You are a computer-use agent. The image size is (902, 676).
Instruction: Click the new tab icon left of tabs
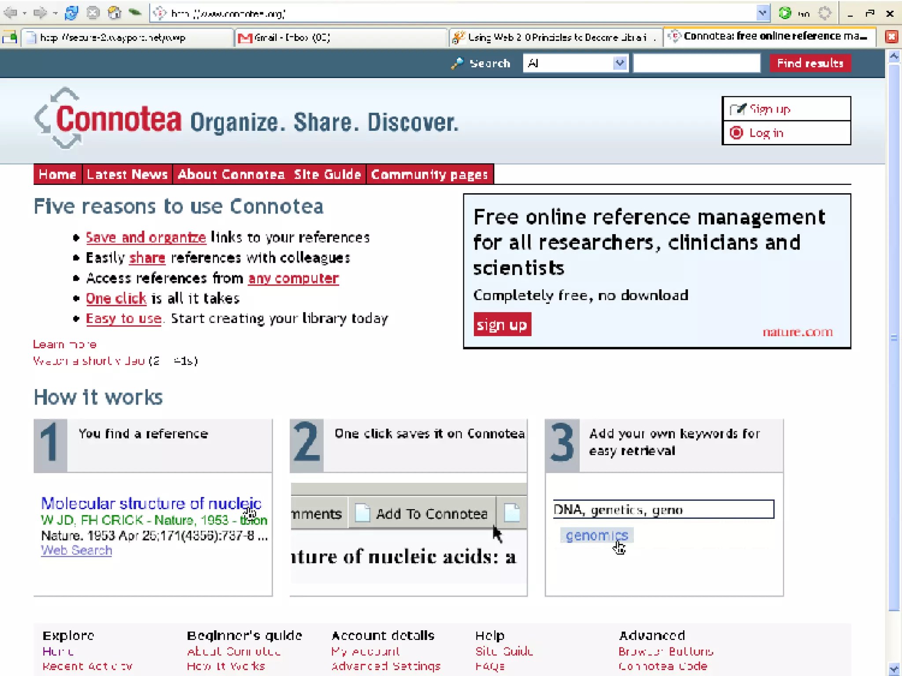[10, 38]
